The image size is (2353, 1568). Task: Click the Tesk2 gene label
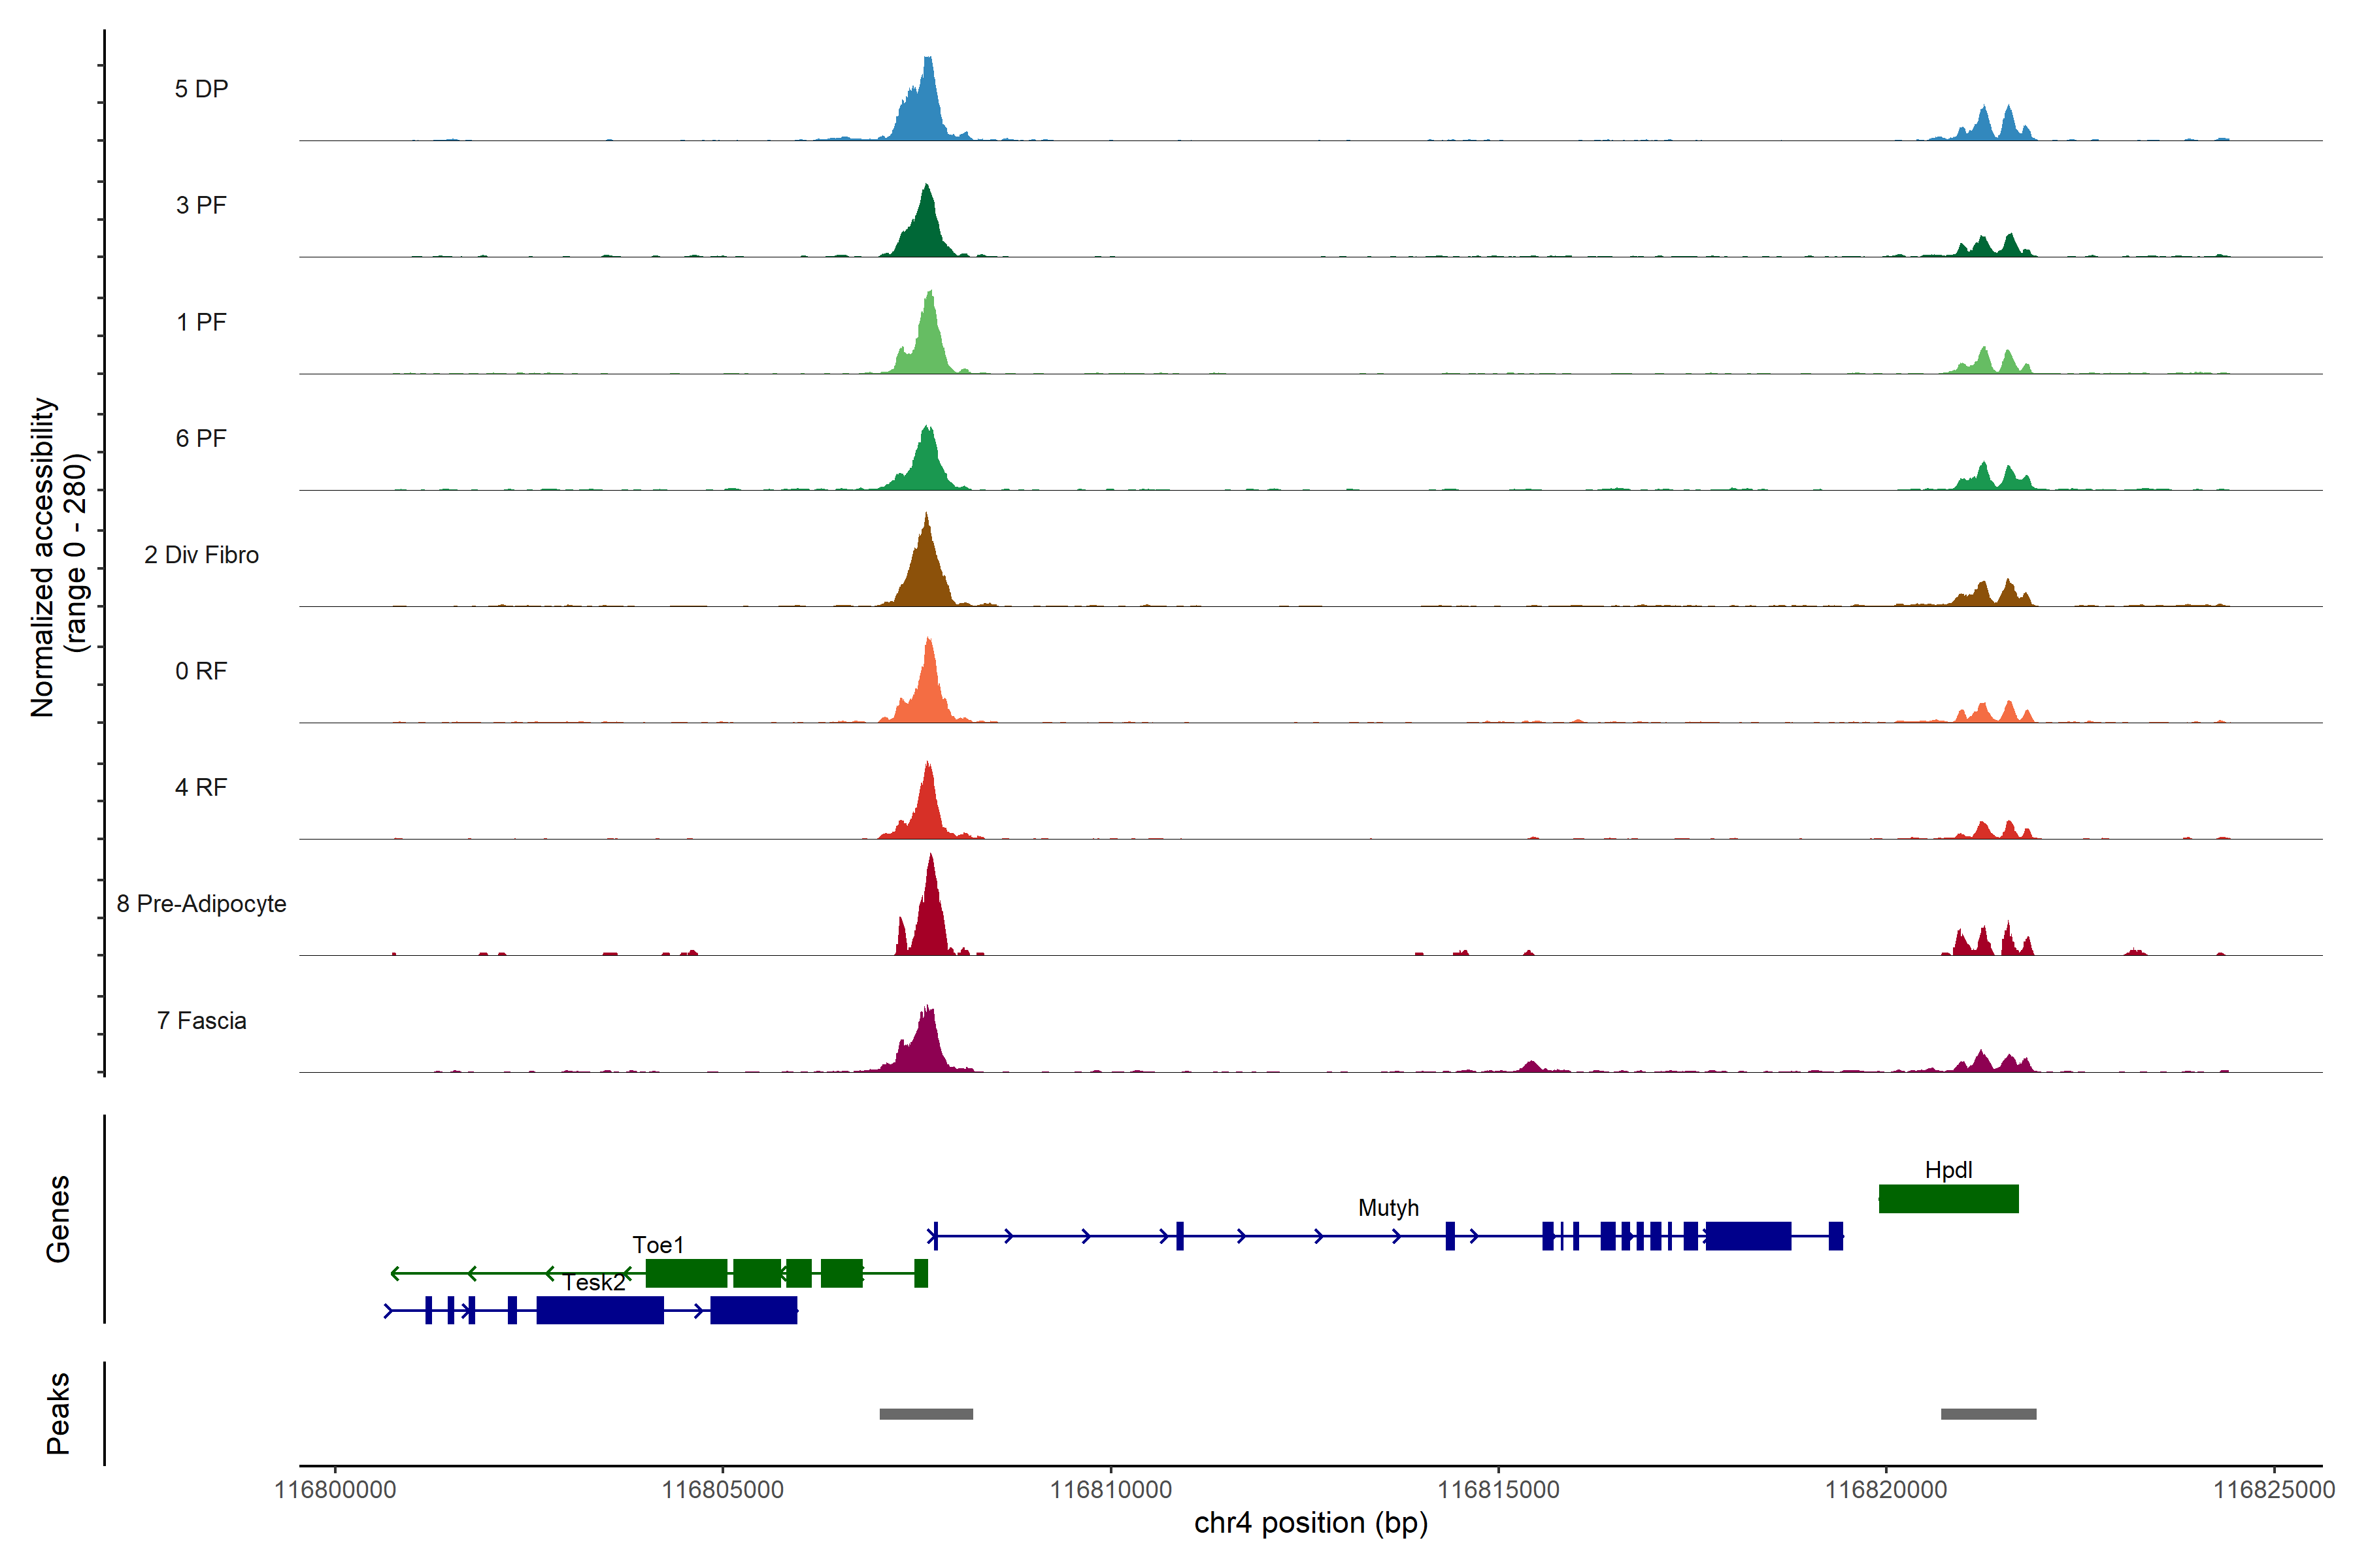pos(594,1282)
